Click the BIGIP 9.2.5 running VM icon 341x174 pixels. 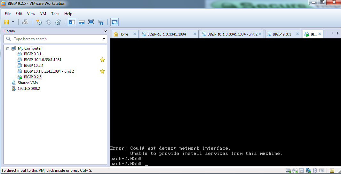pos(20,77)
